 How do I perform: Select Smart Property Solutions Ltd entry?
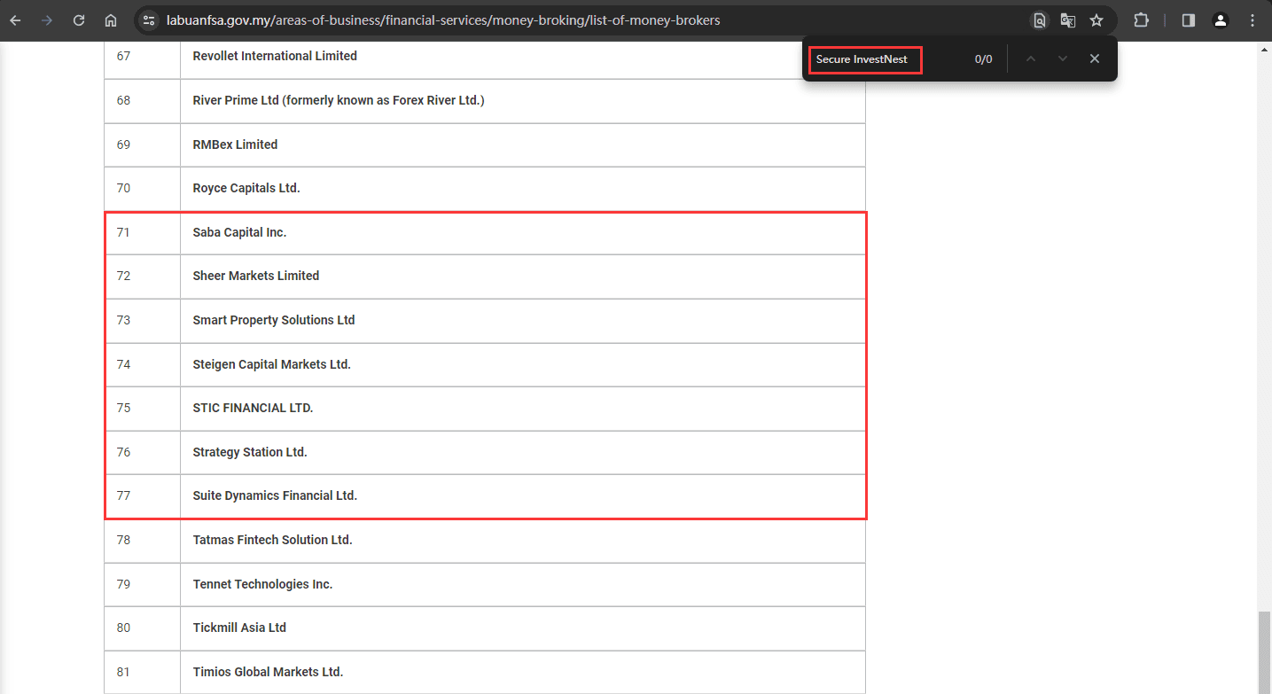(x=274, y=320)
